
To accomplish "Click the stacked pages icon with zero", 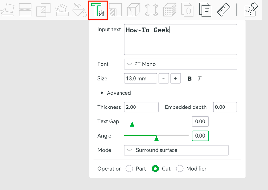I will tap(187, 10).
